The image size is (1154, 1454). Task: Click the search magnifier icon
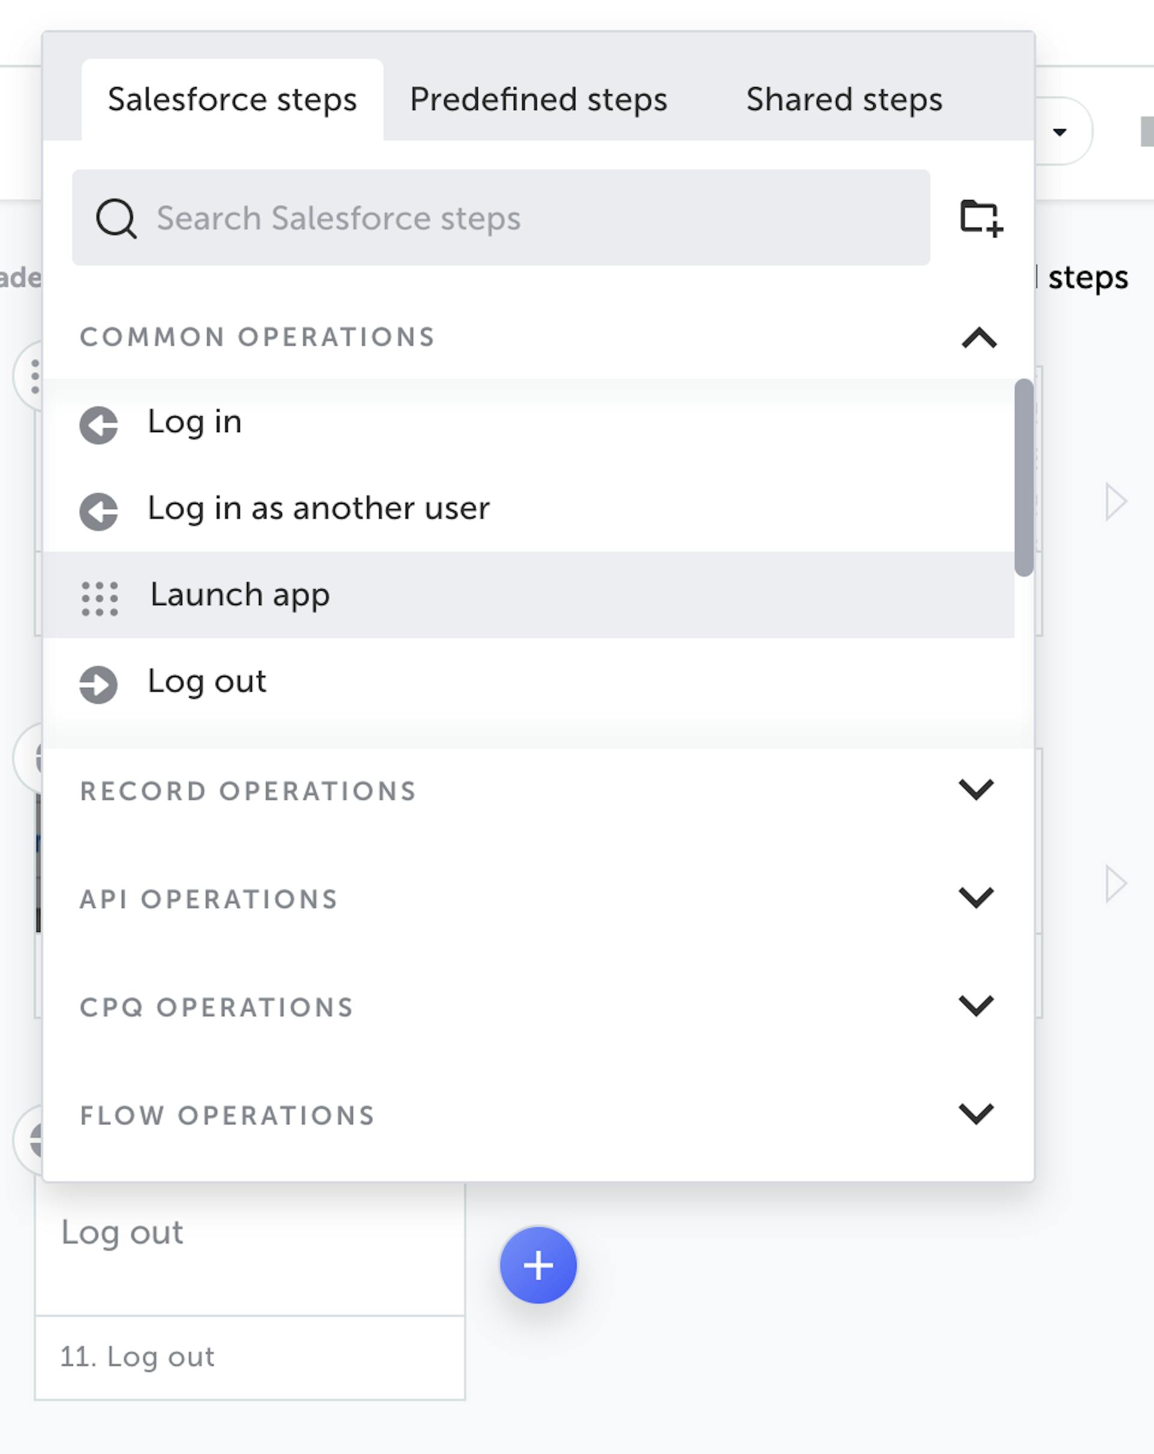(116, 219)
